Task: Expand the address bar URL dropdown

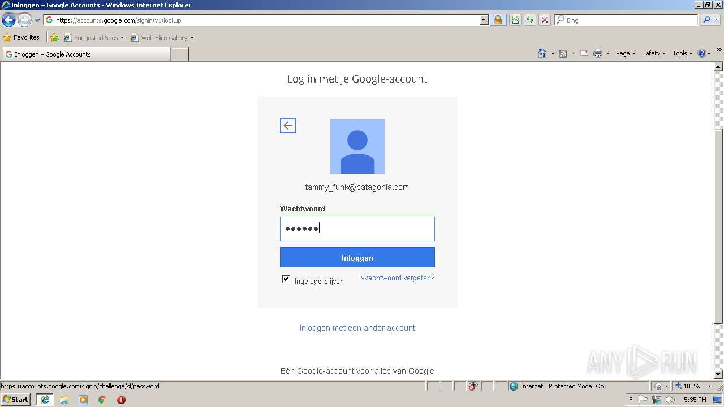Action: point(484,20)
